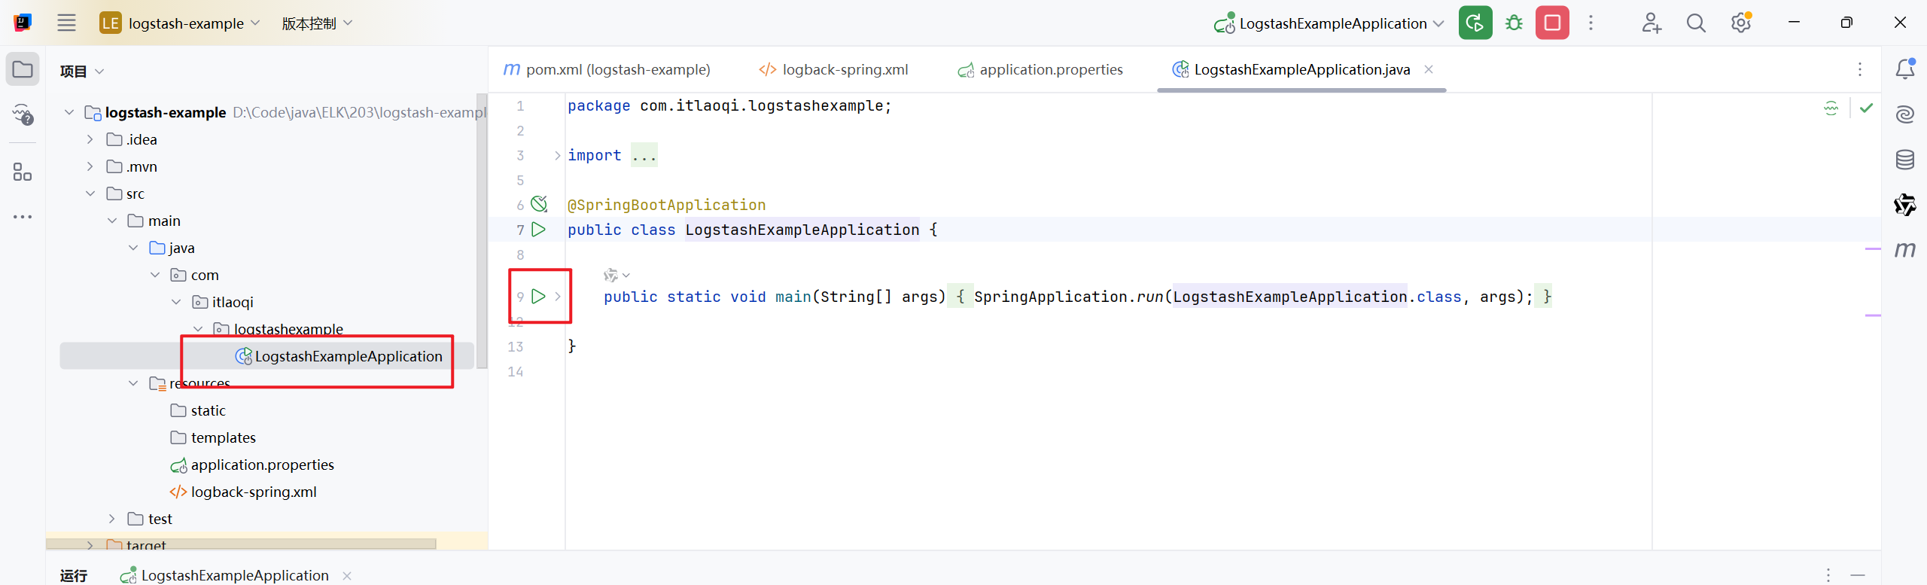
Task: Click run gutter icon on line 7
Action: 539,229
